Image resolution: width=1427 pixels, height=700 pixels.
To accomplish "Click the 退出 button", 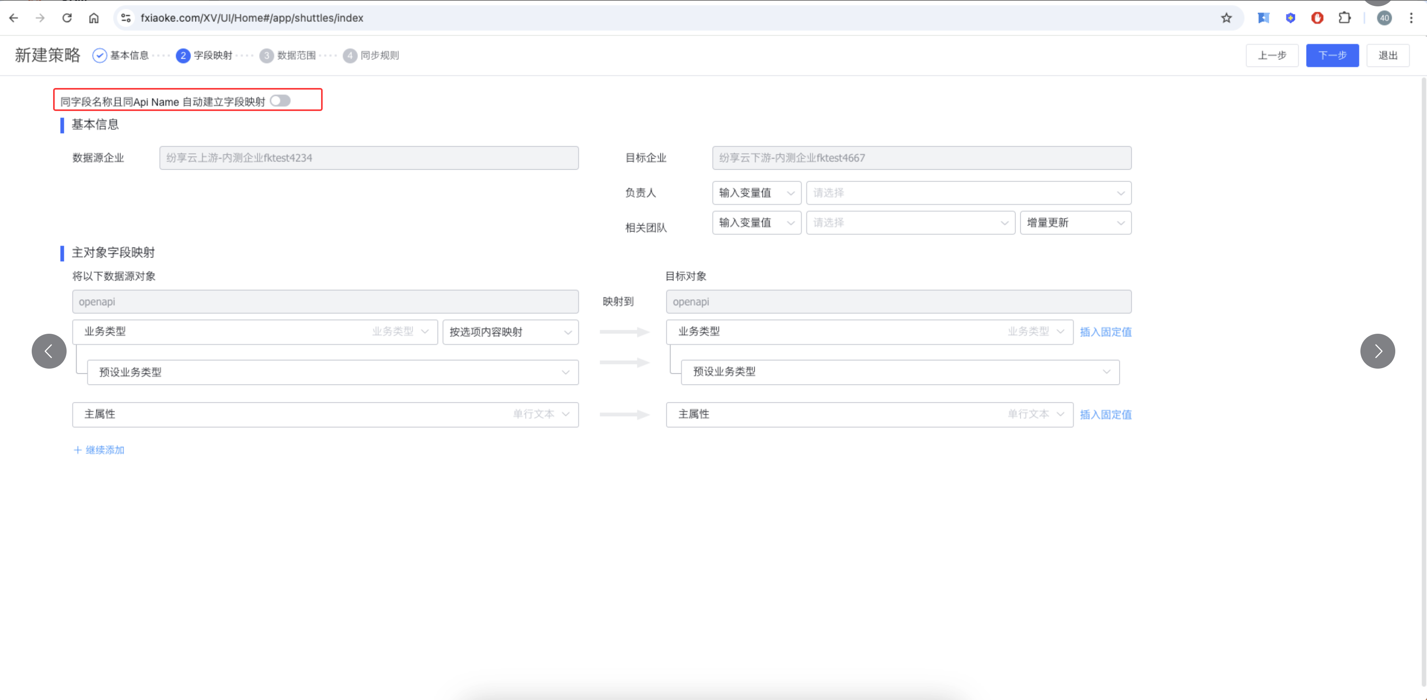I will [1388, 55].
